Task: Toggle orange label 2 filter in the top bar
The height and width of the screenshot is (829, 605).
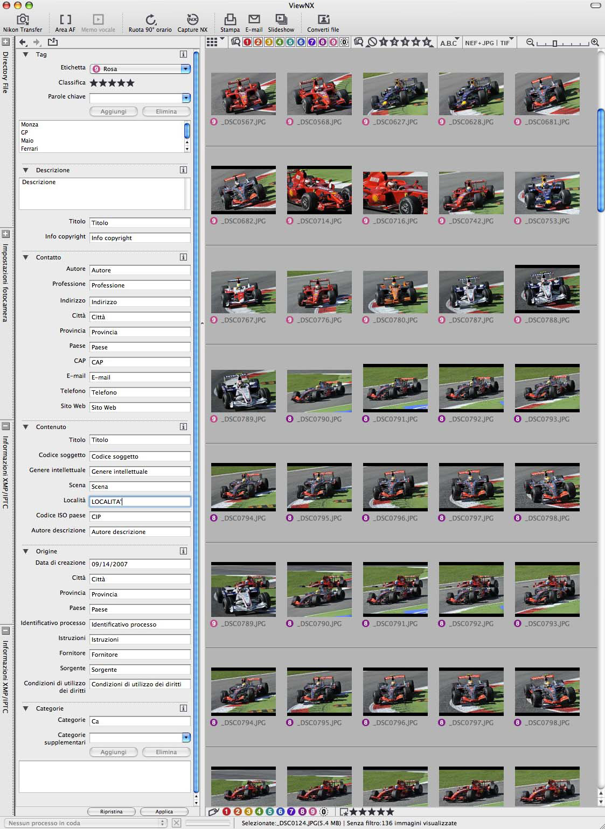Action: coord(258,42)
